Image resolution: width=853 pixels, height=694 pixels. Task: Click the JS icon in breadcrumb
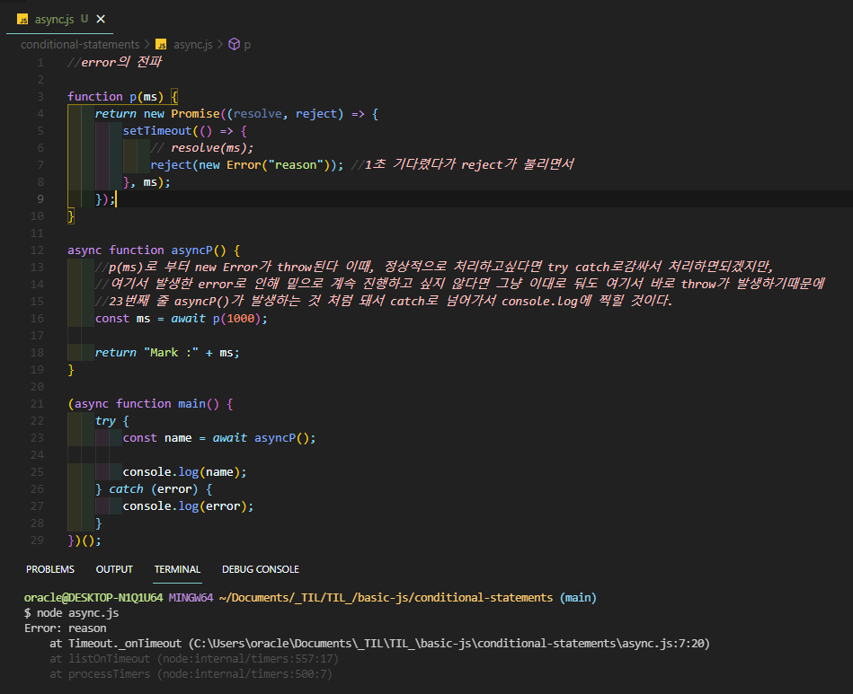click(161, 45)
